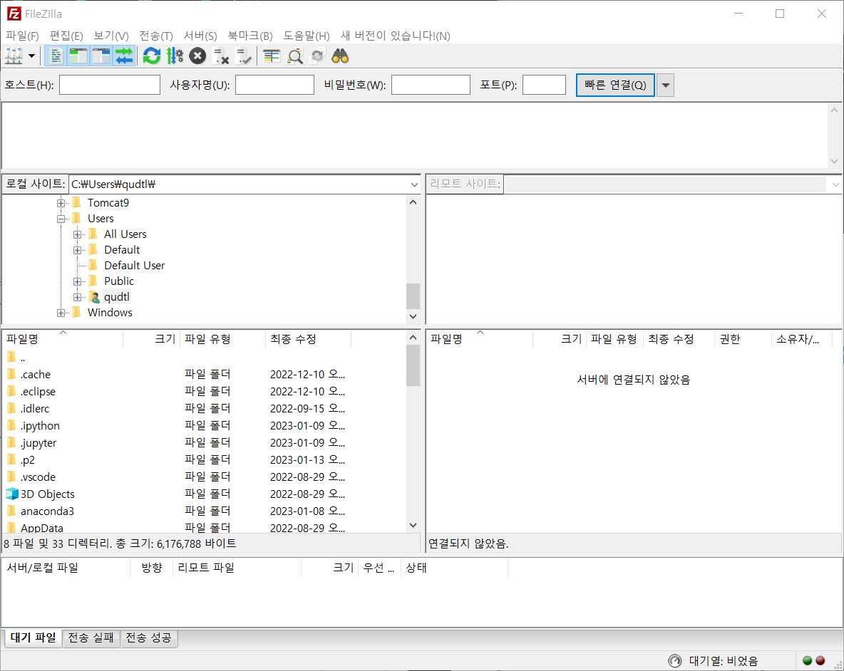
Task: Open the 보기(V) menu
Action: [x=111, y=36]
